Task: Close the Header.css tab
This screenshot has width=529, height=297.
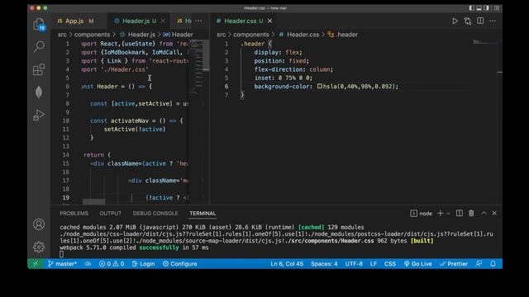Action: tap(270, 21)
